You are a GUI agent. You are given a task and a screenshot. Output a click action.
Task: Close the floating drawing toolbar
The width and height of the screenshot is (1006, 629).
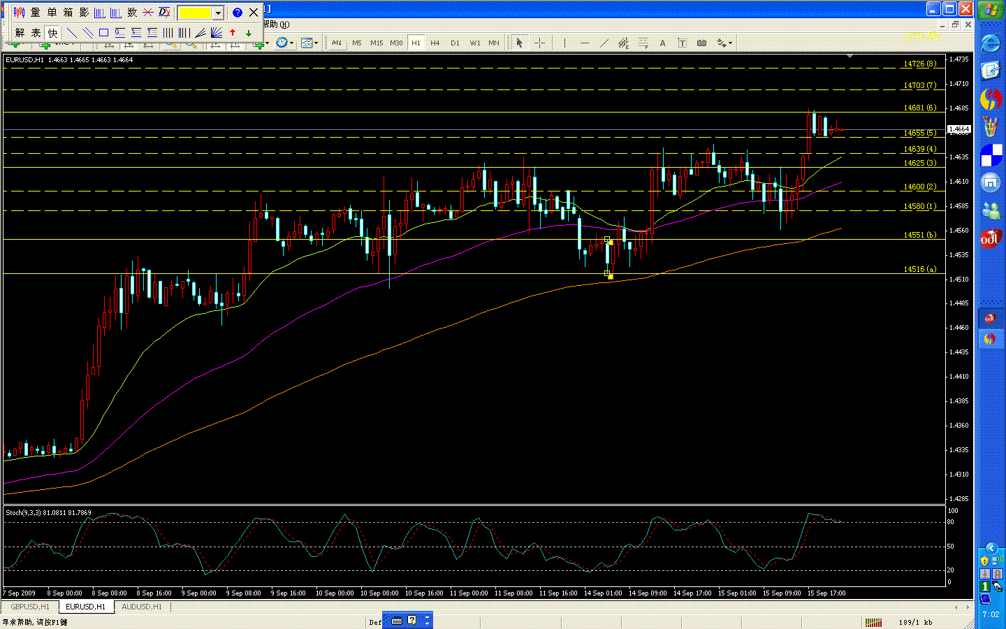tap(254, 13)
